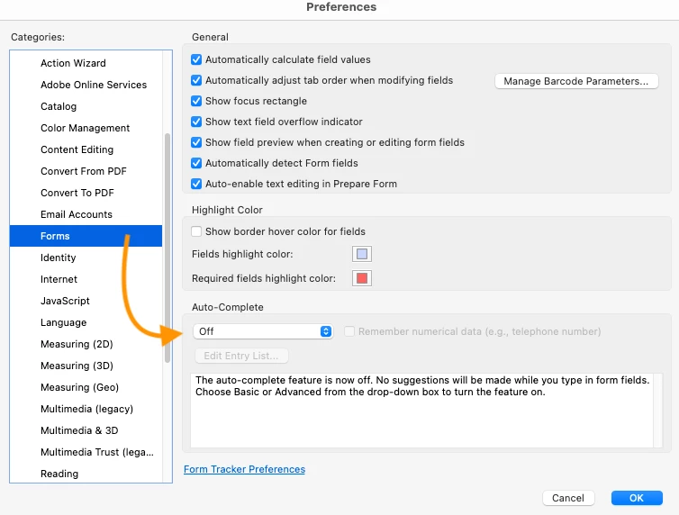Screen dimensions: 679x515
Task: Open the Auto-Complete Off dropdown
Action: pyautogui.click(x=263, y=331)
